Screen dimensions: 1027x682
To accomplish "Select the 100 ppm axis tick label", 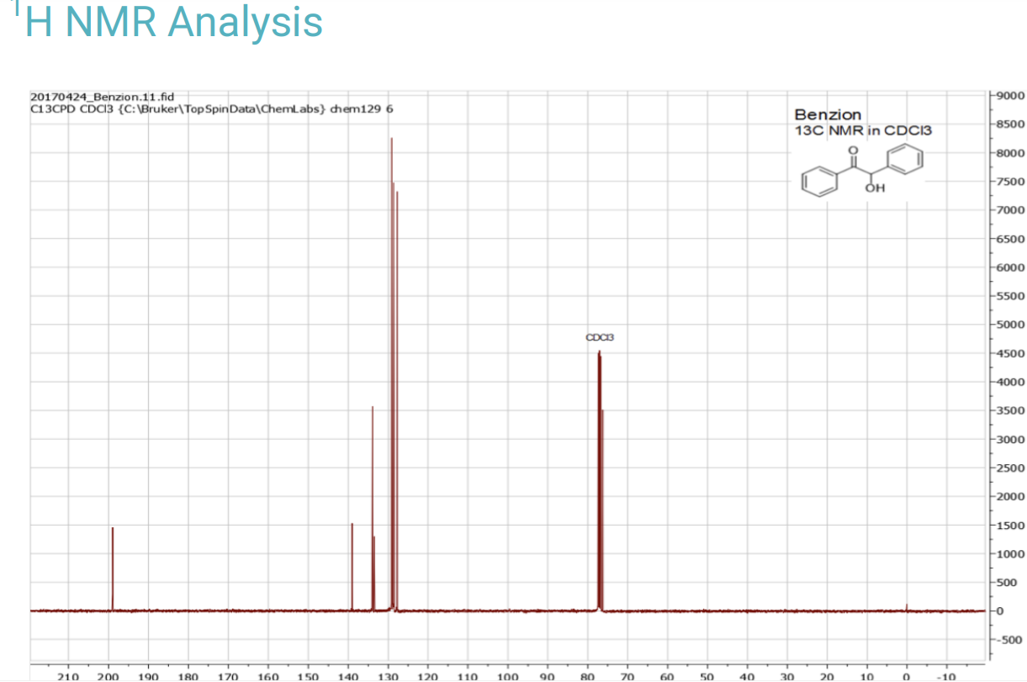I will coord(508,675).
